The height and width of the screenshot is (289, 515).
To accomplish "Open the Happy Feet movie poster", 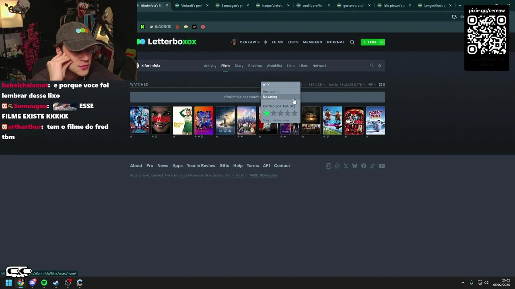I will [x=375, y=120].
